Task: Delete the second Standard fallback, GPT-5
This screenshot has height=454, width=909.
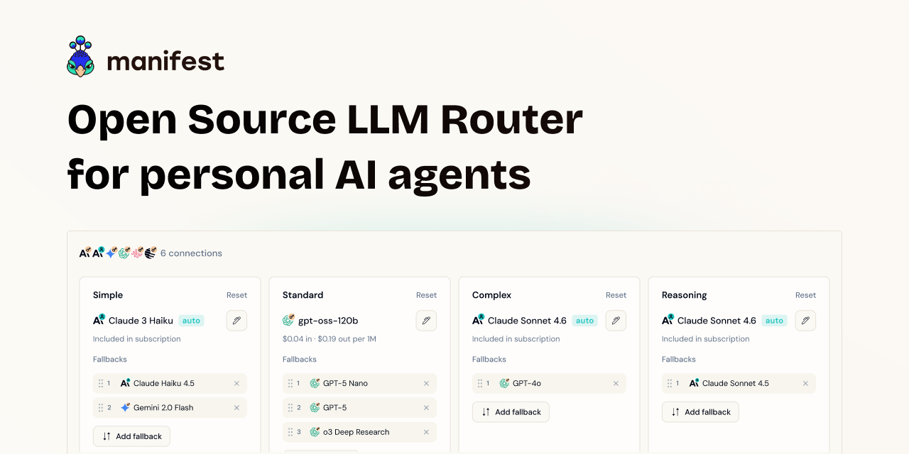Action: coord(426,408)
